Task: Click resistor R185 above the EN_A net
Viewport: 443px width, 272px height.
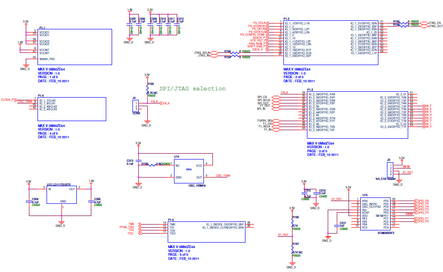Action: 147,89
